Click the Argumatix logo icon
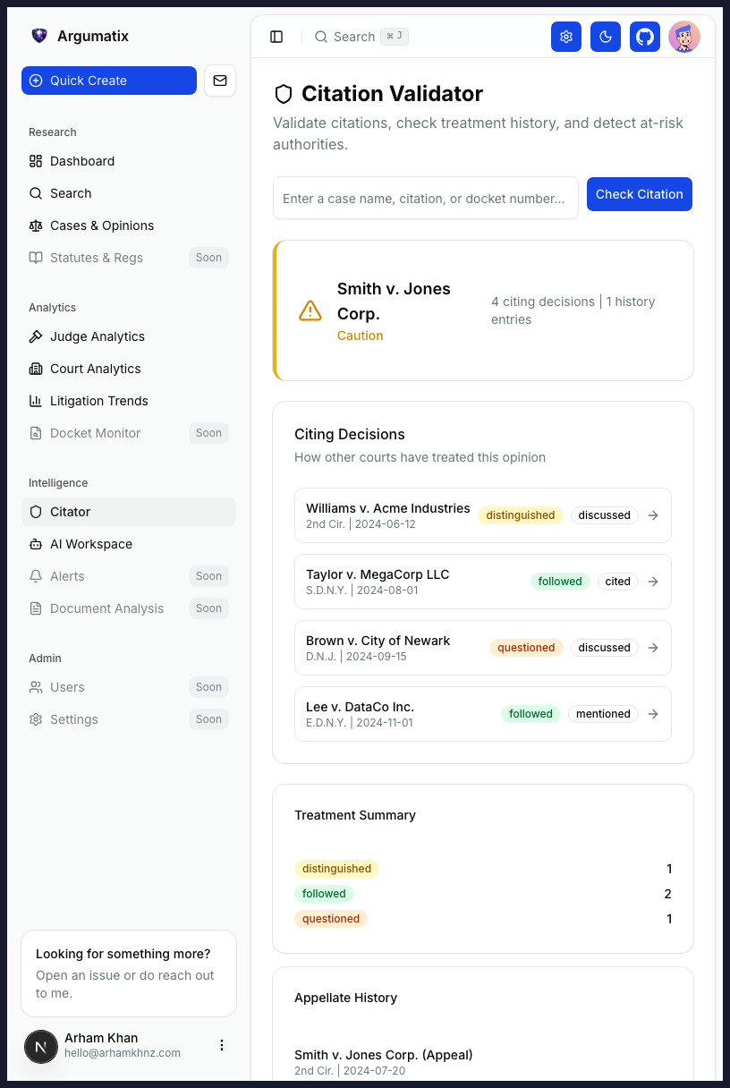The width and height of the screenshot is (730, 1088). point(38,36)
